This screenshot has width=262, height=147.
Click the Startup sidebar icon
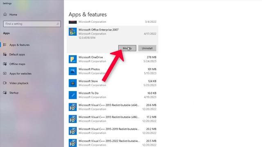[x=5, y=93]
